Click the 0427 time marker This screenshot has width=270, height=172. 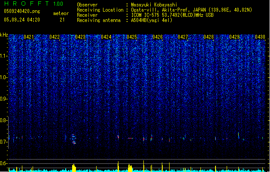(x=183, y=37)
